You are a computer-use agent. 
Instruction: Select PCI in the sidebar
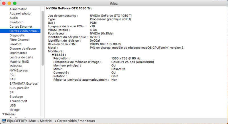(x=12, y=75)
